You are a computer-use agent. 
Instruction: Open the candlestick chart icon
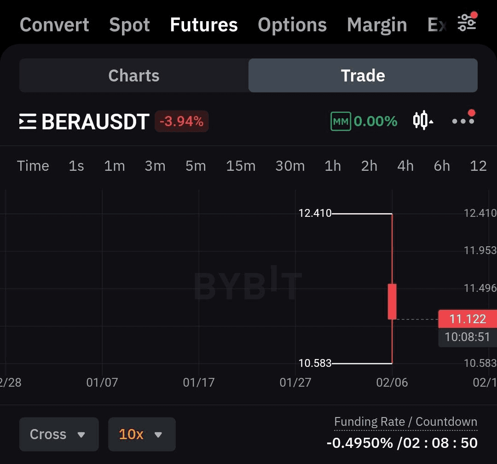coord(423,120)
